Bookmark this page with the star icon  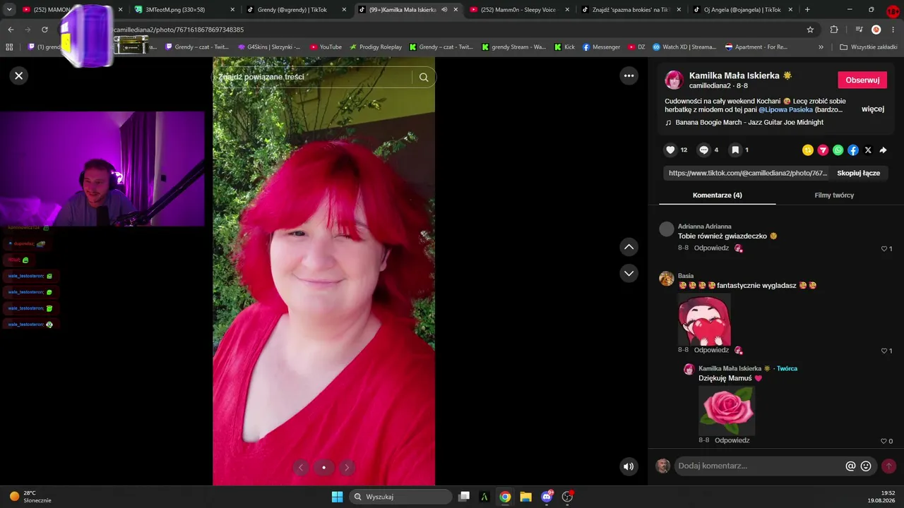(810, 30)
